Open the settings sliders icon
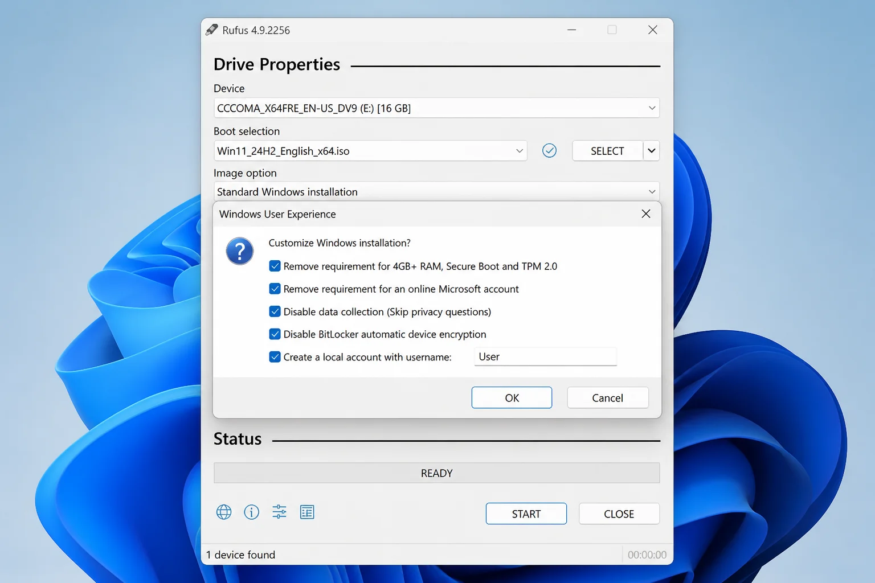 coord(279,512)
